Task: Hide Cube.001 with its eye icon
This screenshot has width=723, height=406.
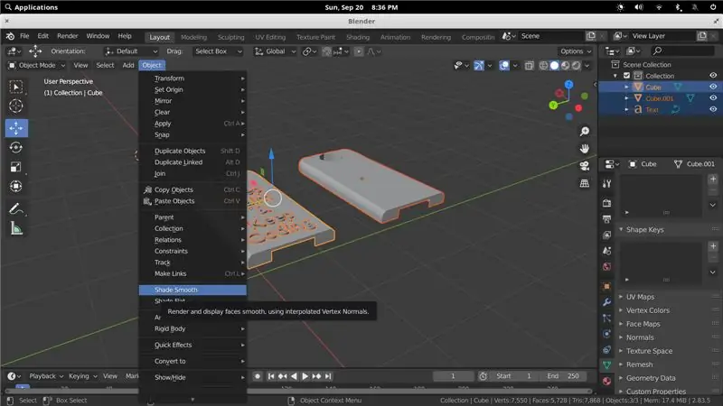Action: point(713,98)
